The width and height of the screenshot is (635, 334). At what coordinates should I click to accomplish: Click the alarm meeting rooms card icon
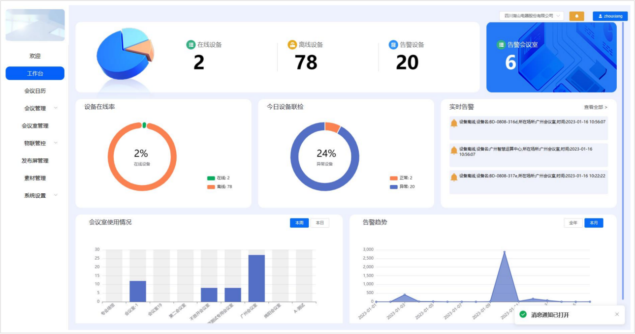501,45
